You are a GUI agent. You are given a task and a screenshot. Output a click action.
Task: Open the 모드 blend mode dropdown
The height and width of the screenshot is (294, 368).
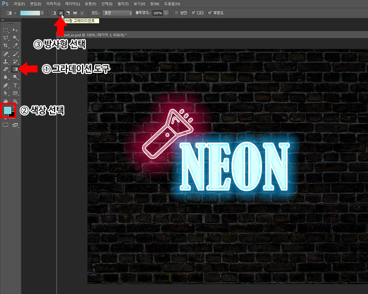coord(117,13)
